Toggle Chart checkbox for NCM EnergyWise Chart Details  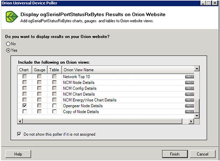[x=25, y=100]
